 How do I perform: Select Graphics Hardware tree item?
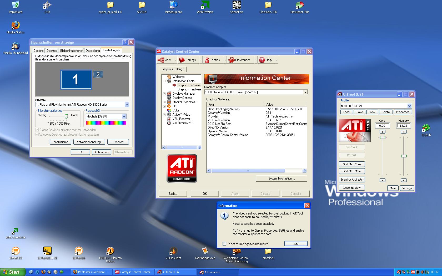(x=189, y=89)
